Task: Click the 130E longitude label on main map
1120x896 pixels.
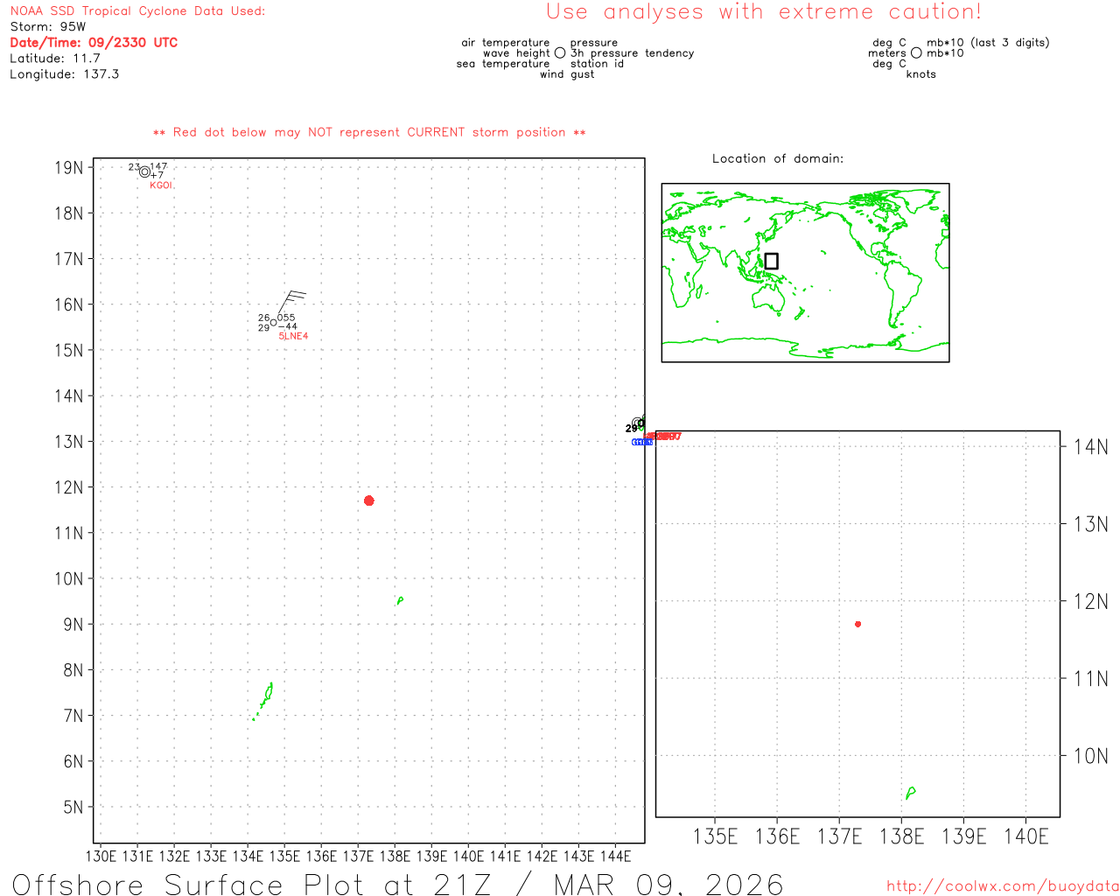Action: coord(101,856)
